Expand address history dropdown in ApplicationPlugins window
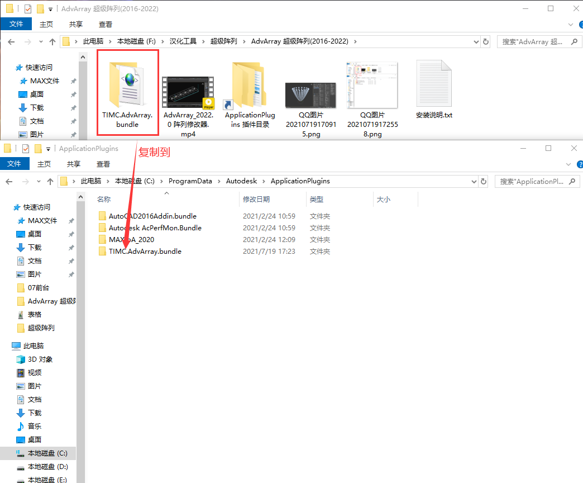 pyautogui.click(x=474, y=181)
